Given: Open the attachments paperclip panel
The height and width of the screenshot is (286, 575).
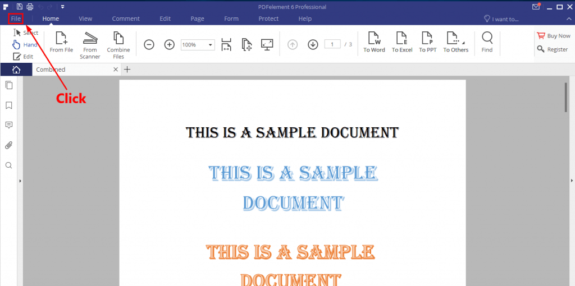Looking at the screenshot, I should 9,145.
